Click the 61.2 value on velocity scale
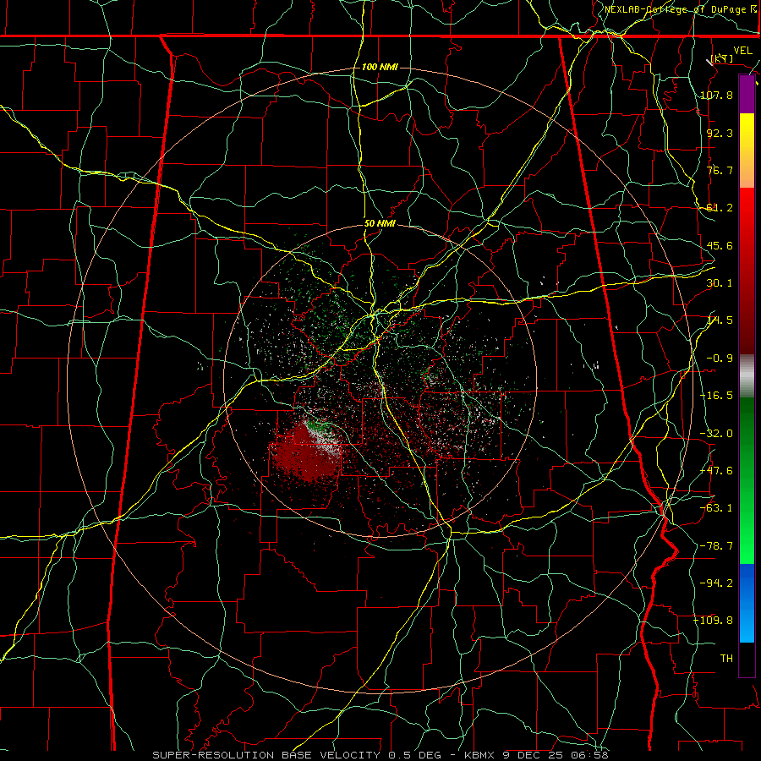The height and width of the screenshot is (761, 761). click(720, 208)
